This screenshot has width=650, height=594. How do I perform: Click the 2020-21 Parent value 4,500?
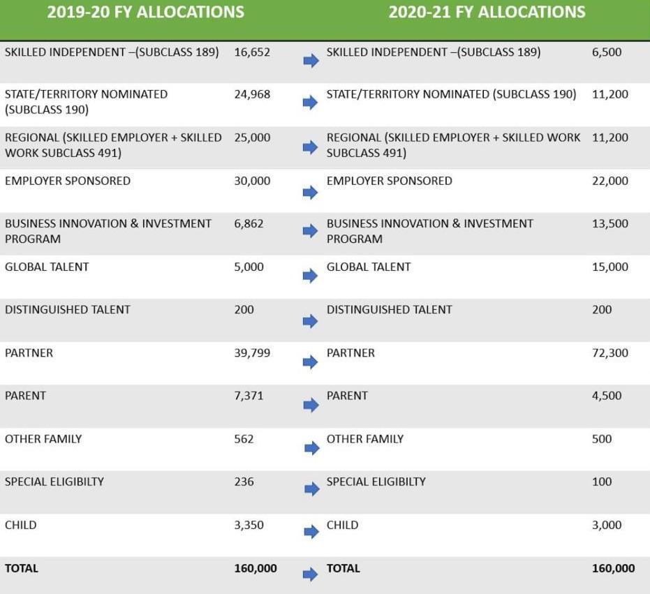pyautogui.click(x=607, y=396)
